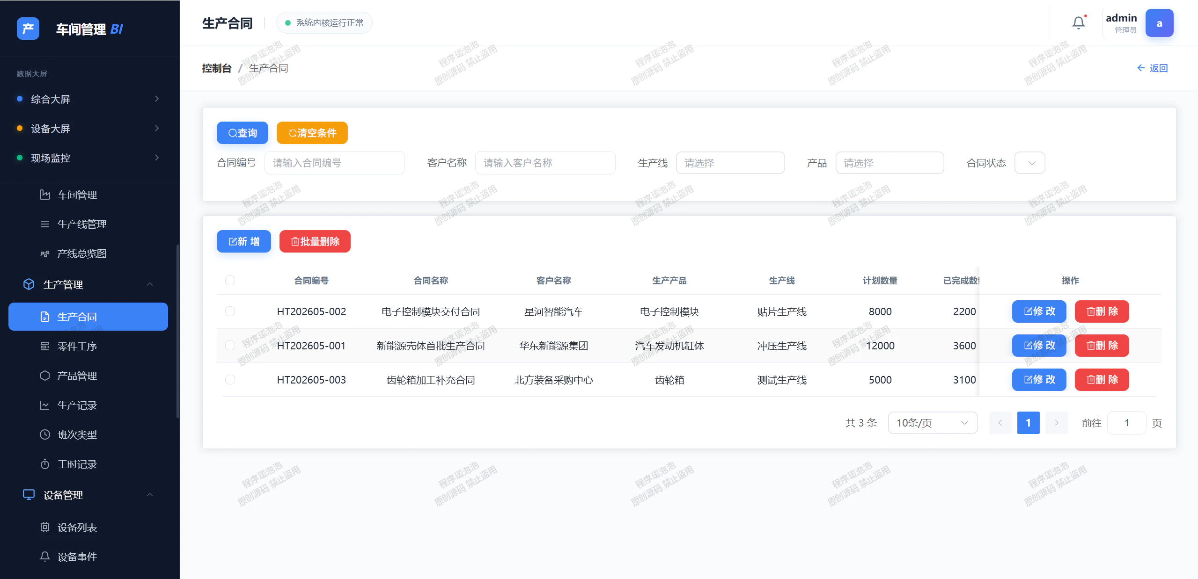Click the 生产管理 cube icon
This screenshot has height=579, width=1198.
point(29,284)
